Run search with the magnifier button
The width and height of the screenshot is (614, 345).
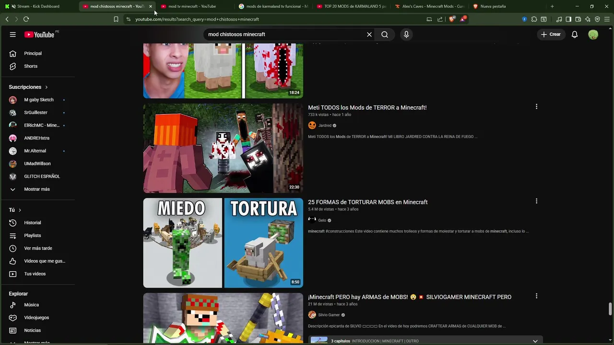point(385,34)
